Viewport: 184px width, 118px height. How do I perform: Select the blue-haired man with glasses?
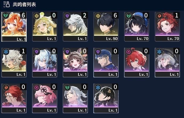(x=106, y=63)
